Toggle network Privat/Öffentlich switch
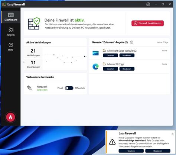 pos(69,88)
